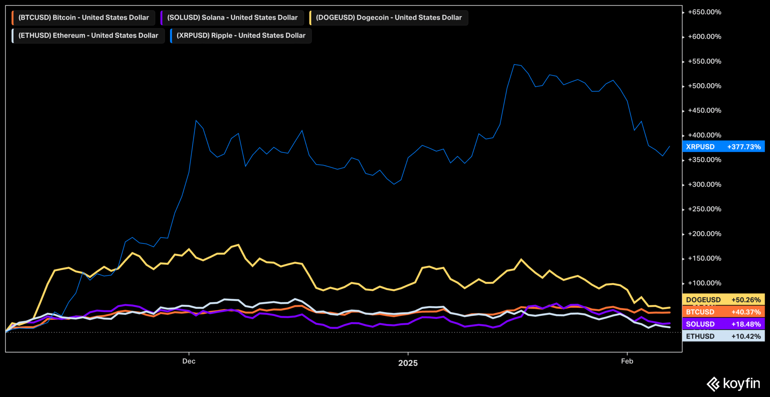The width and height of the screenshot is (770, 397).
Task: Click the +400.00% y-axis label
Action: (704, 135)
